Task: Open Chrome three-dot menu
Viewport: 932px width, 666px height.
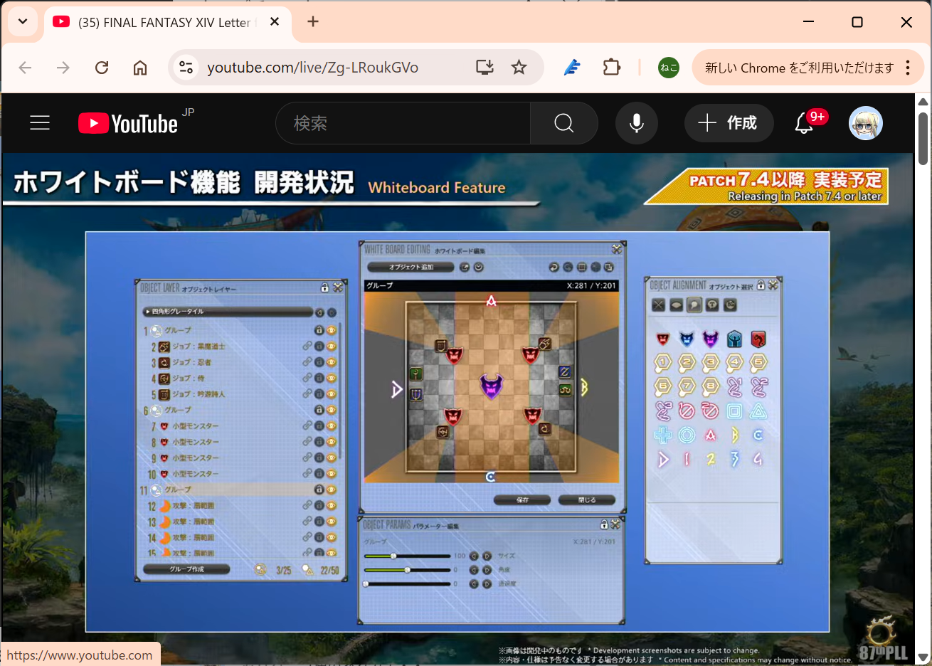Action: click(908, 68)
